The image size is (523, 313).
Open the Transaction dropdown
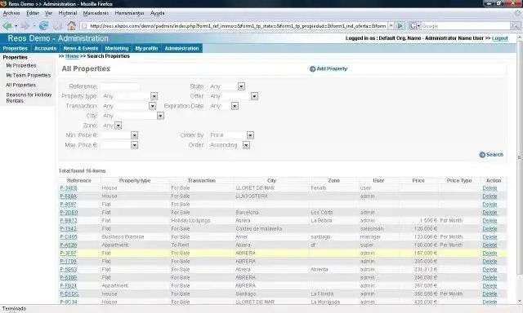pos(153,106)
